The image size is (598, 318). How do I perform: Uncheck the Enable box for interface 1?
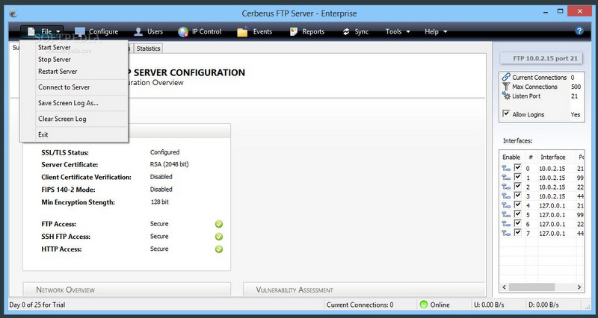[x=517, y=177]
